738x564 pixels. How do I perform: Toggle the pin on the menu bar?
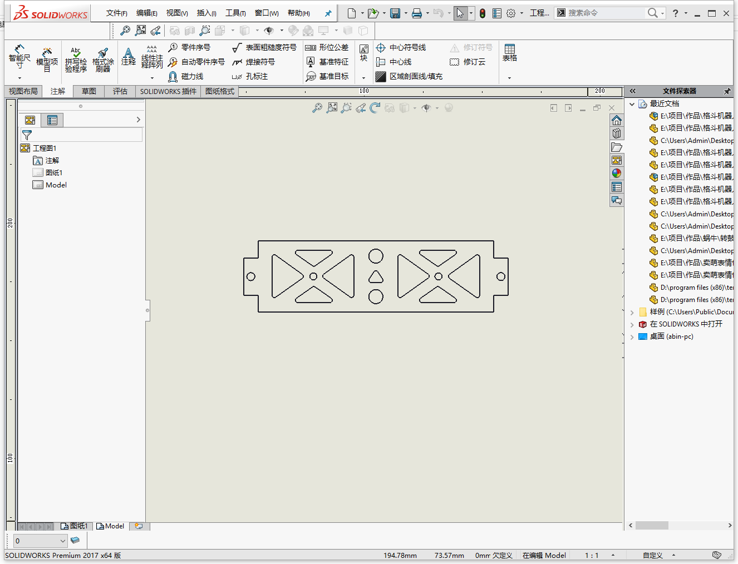pos(328,13)
